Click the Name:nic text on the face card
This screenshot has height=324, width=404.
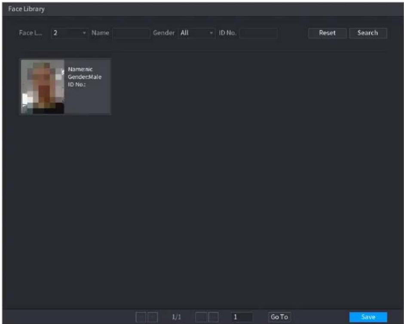click(x=80, y=69)
